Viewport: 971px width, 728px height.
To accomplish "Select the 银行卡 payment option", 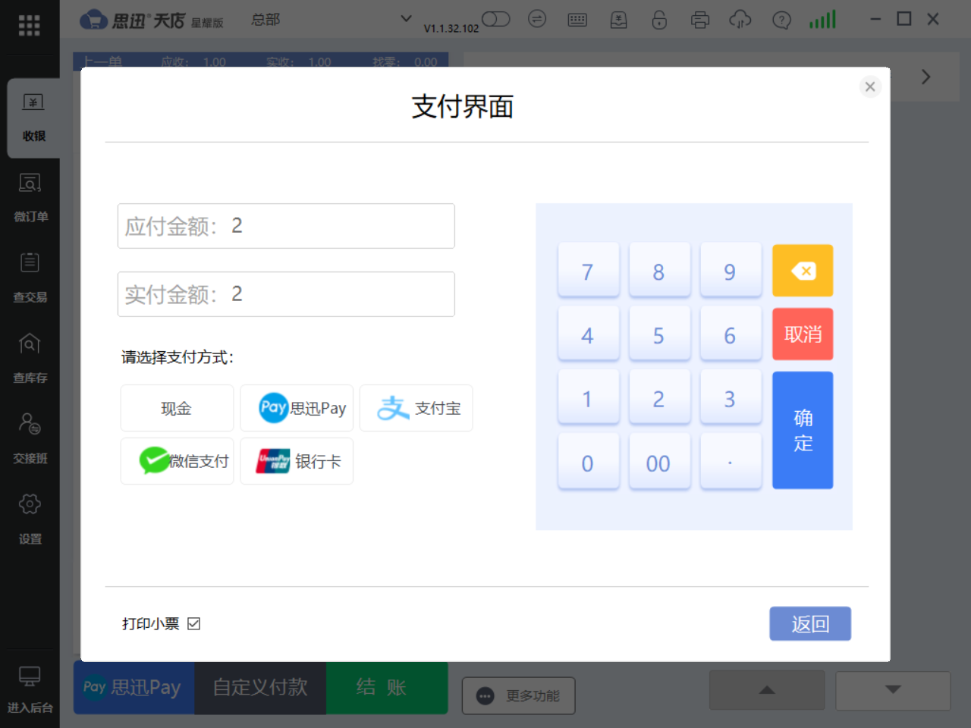I will 297,460.
